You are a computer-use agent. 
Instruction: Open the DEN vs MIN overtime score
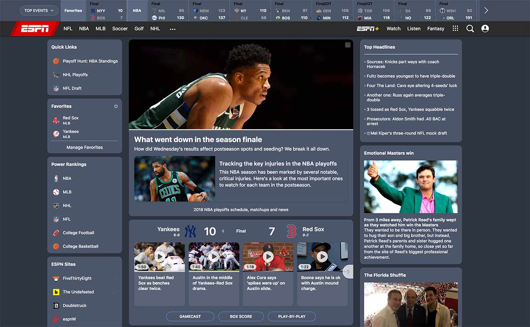(x=332, y=10)
